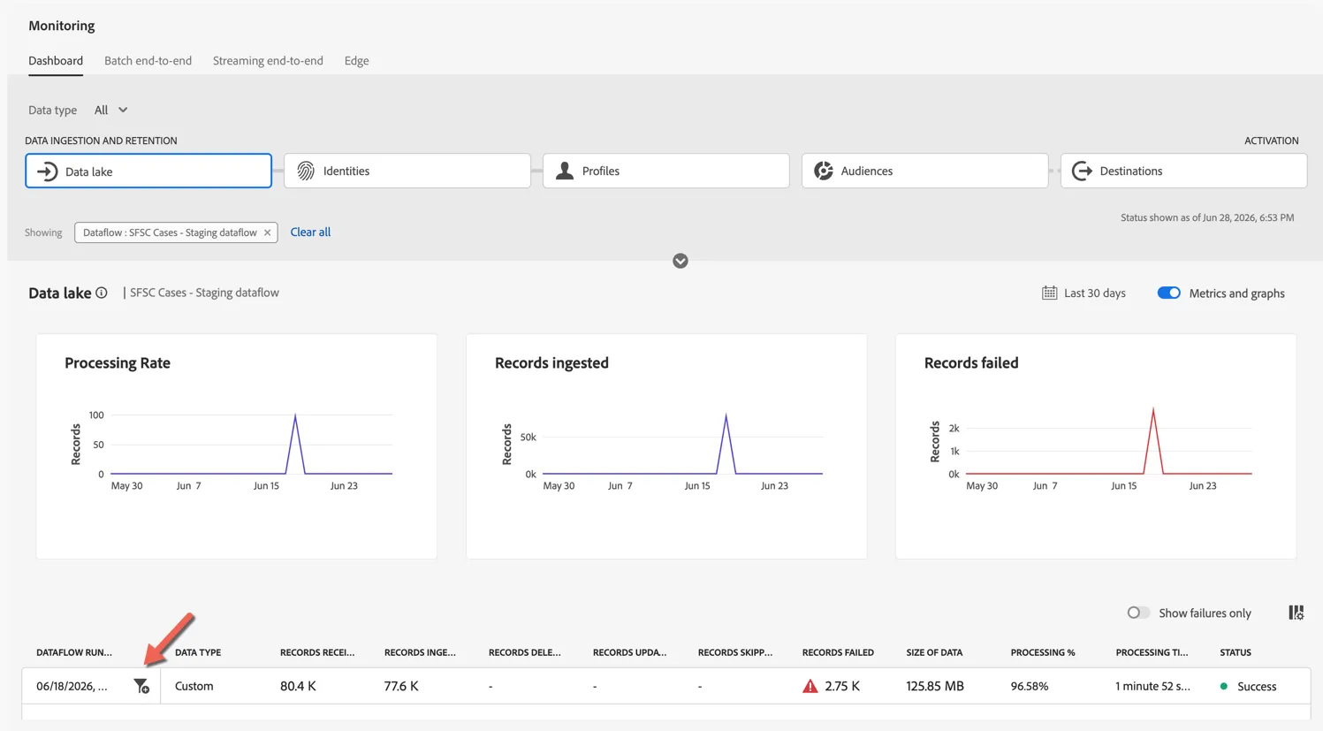Remove the SFSC Cases dataflow filter chip
This screenshot has height=731, width=1323.
(267, 232)
